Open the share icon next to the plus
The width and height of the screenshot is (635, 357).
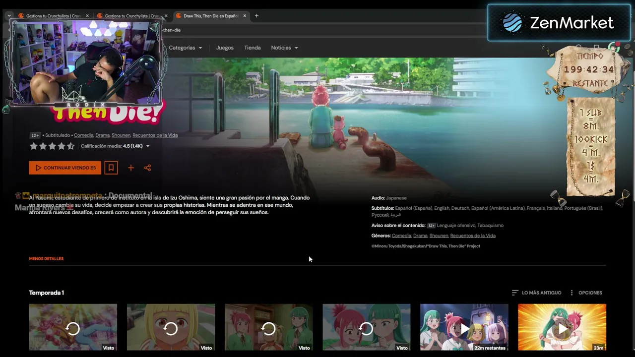tap(147, 168)
